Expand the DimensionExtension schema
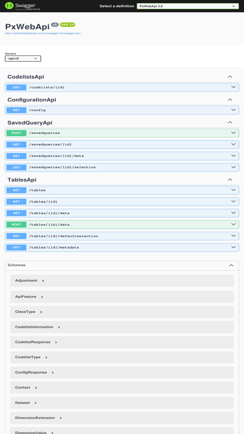The image size is (244, 434). pyautogui.click(x=38, y=418)
